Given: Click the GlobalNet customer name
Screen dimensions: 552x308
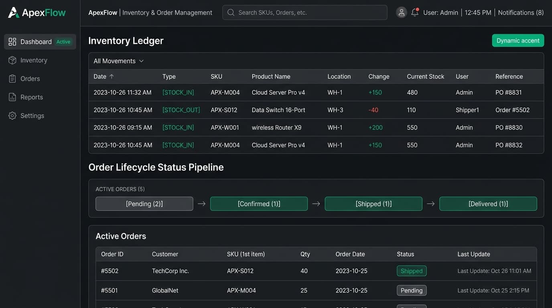Looking at the screenshot, I should point(165,290).
